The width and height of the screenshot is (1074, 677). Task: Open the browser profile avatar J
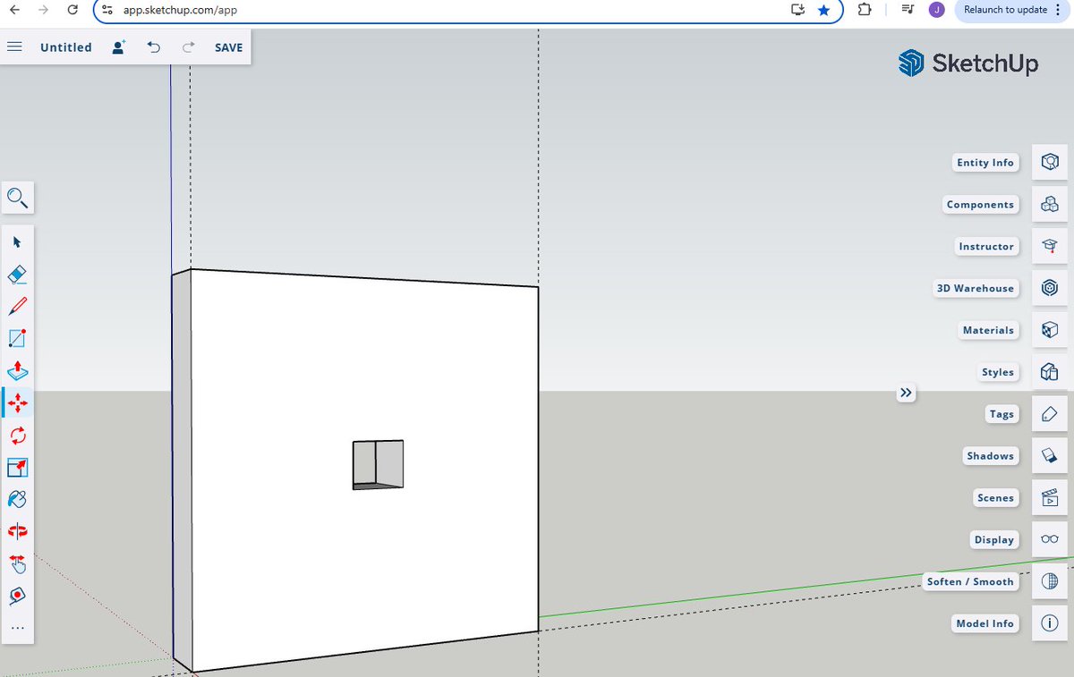(936, 10)
